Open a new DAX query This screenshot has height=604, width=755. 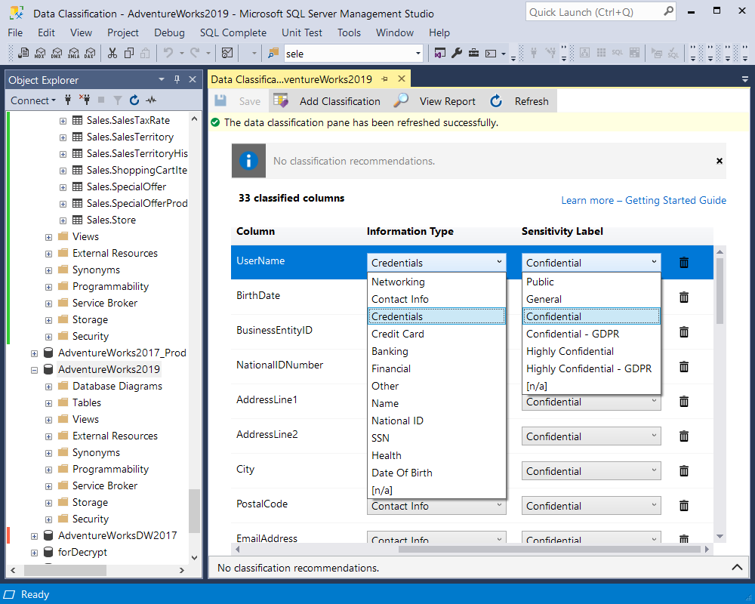(90, 53)
